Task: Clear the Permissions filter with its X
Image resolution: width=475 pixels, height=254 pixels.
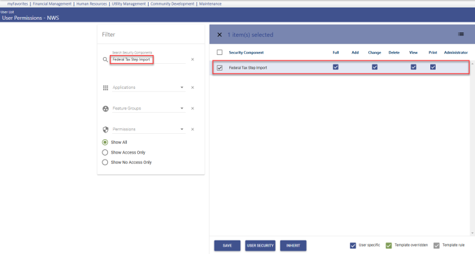Action: (x=192, y=129)
